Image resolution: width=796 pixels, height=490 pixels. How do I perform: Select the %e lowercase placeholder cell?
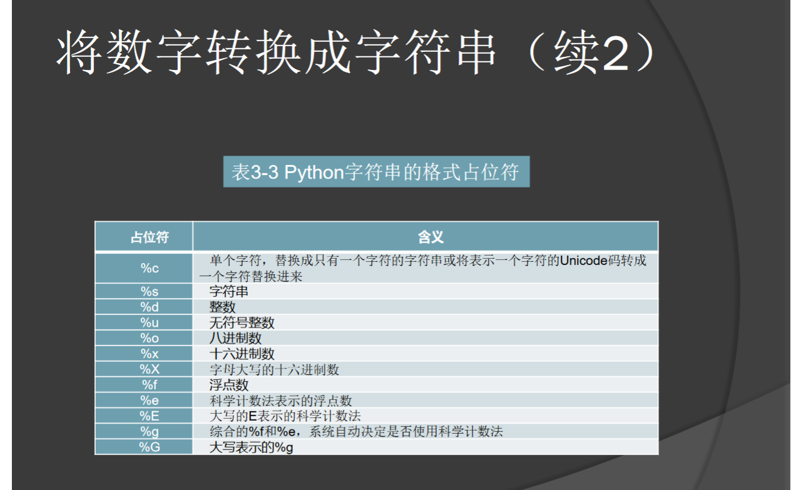tap(144, 401)
